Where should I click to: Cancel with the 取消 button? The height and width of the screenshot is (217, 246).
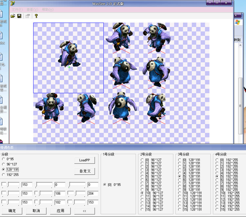coord(36,211)
